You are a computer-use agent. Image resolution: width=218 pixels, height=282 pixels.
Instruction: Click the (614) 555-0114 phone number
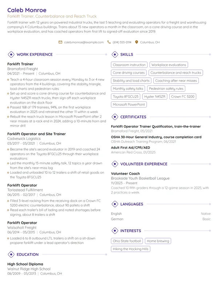coord(122,42)
